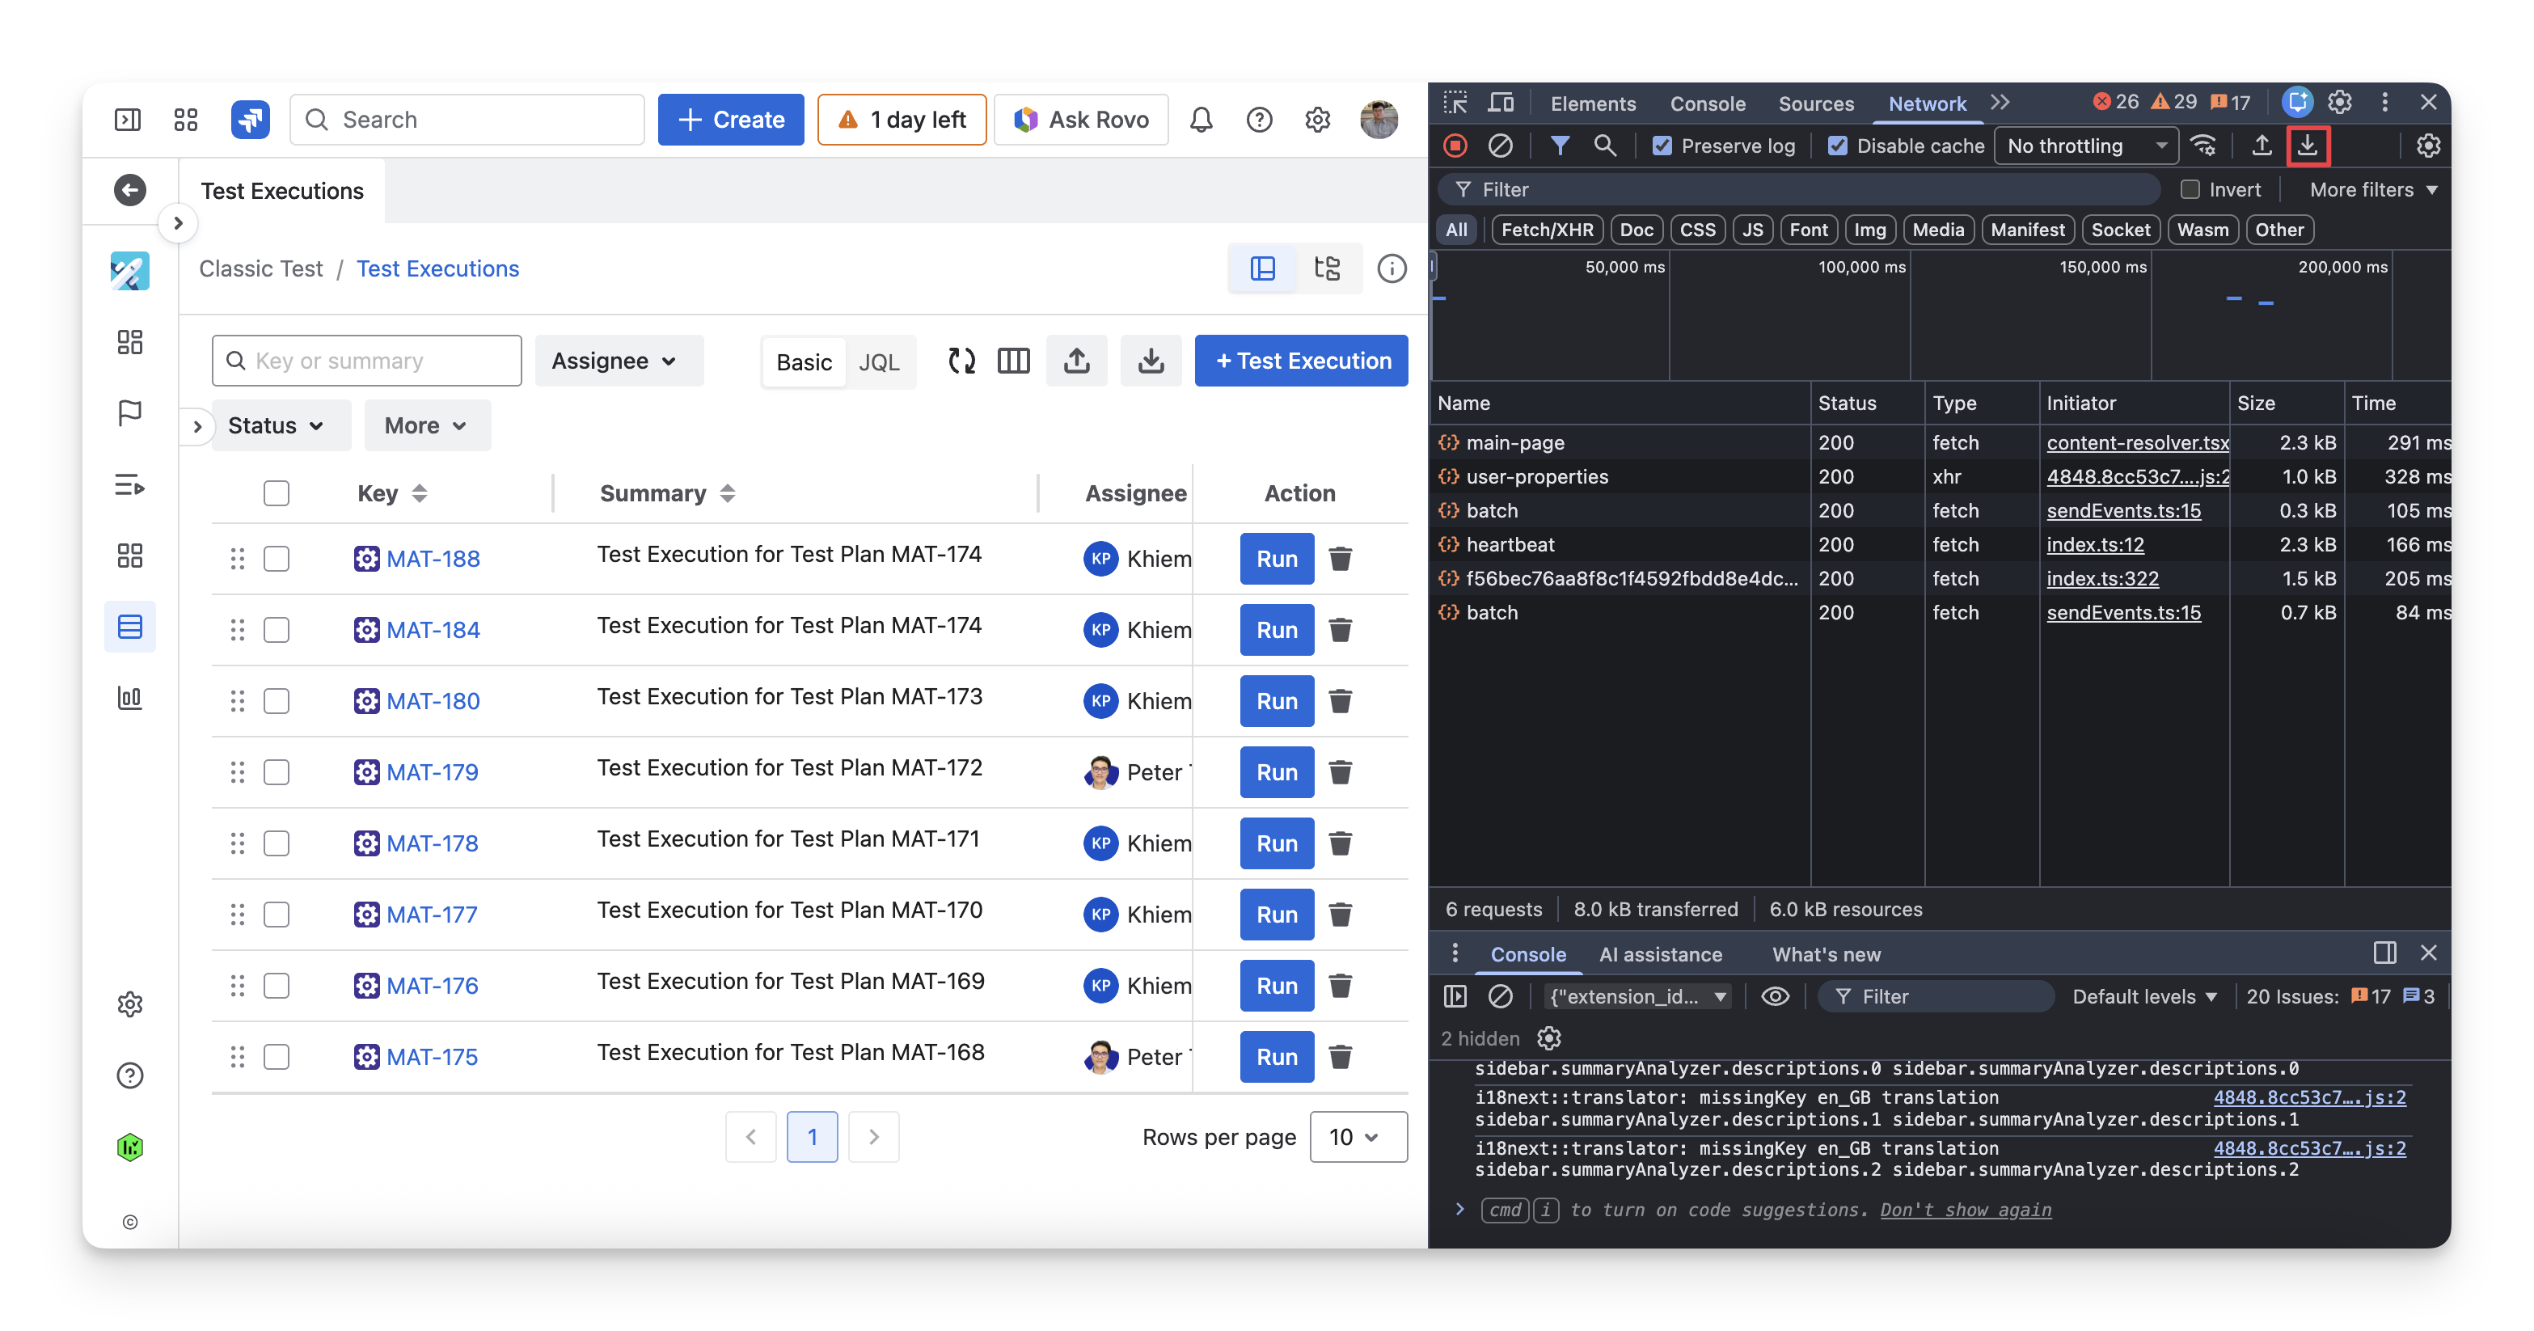Open the No throttling dropdown

click(2085, 146)
